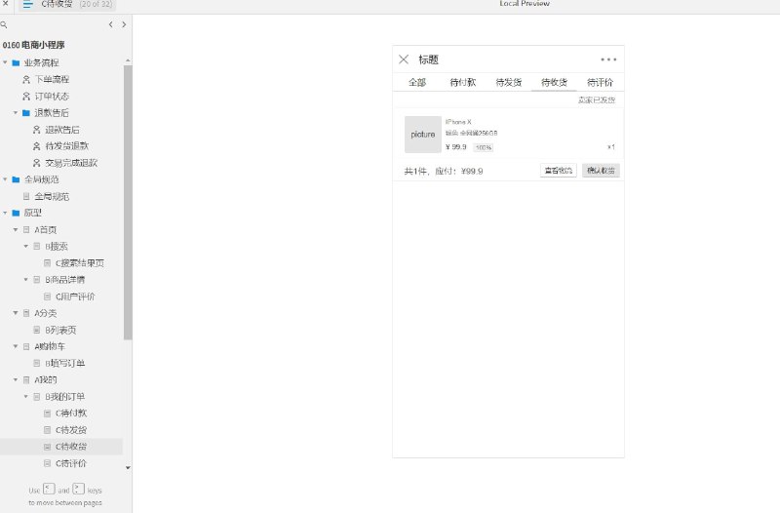Image resolution: width=780 pixels, height=513 pixels.
Task: Open the three-dot more menu in prototype
Action: tap(608, 59)
